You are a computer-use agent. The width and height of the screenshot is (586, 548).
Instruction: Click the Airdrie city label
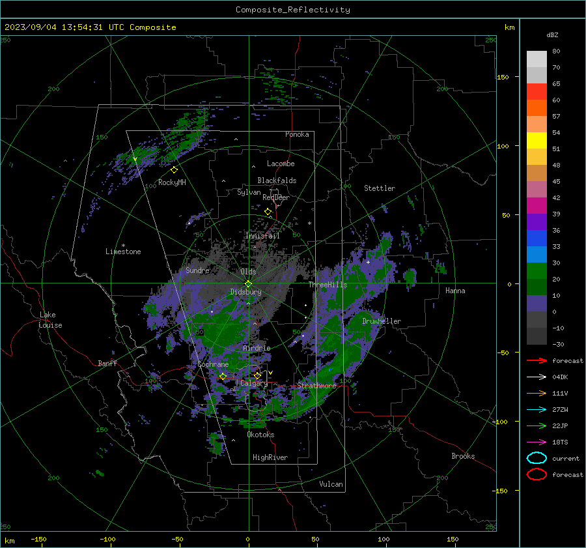[x=257, y=348]
